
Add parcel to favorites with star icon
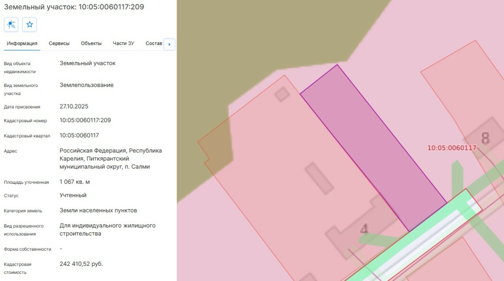[x=30, y=25]
